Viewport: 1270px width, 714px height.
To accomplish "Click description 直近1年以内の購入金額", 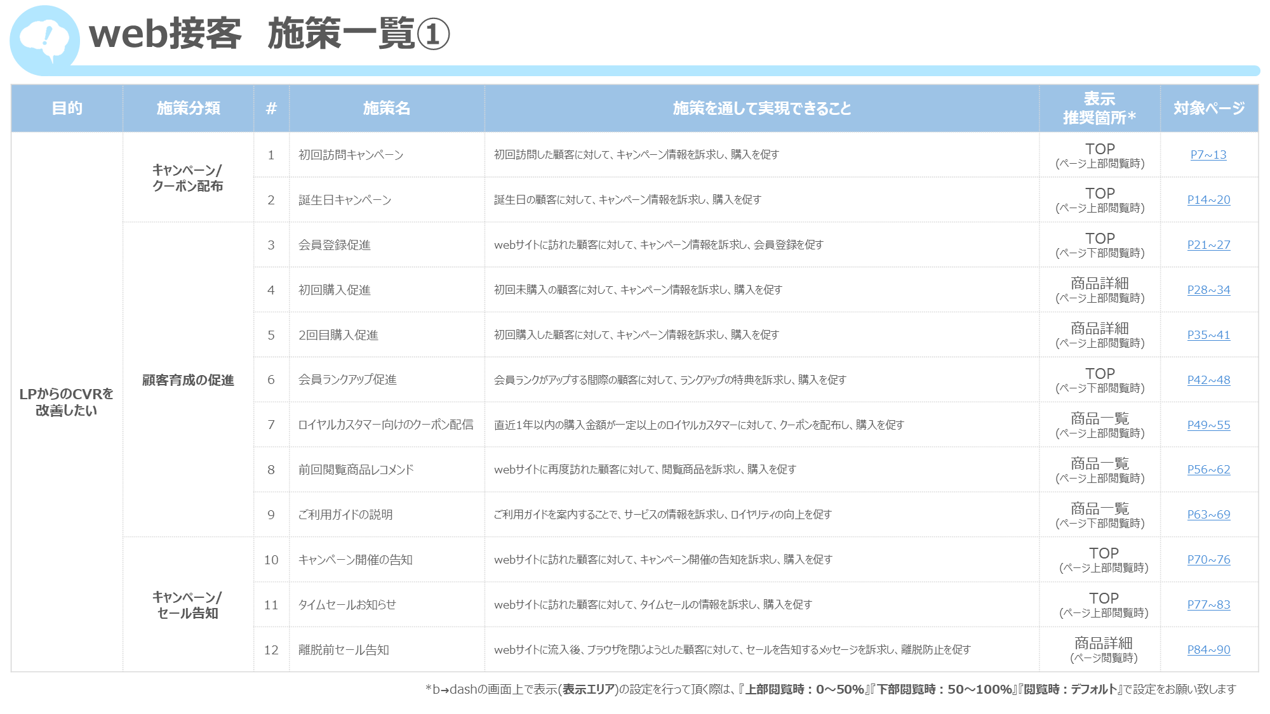I will click(x=699, y=425).
